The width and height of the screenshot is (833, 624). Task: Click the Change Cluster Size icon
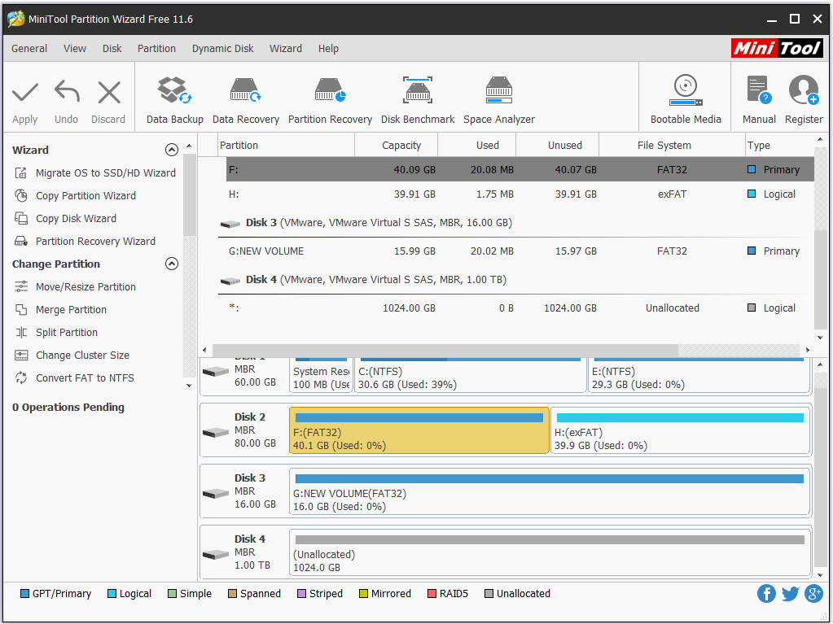[21, 356]
